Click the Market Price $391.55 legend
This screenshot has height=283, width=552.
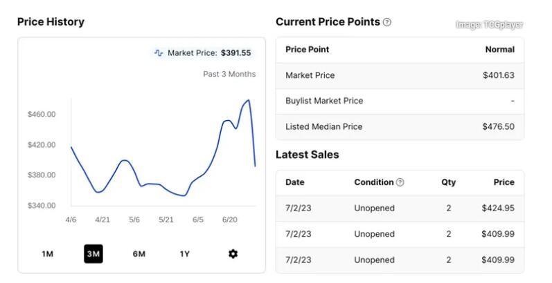203,53
